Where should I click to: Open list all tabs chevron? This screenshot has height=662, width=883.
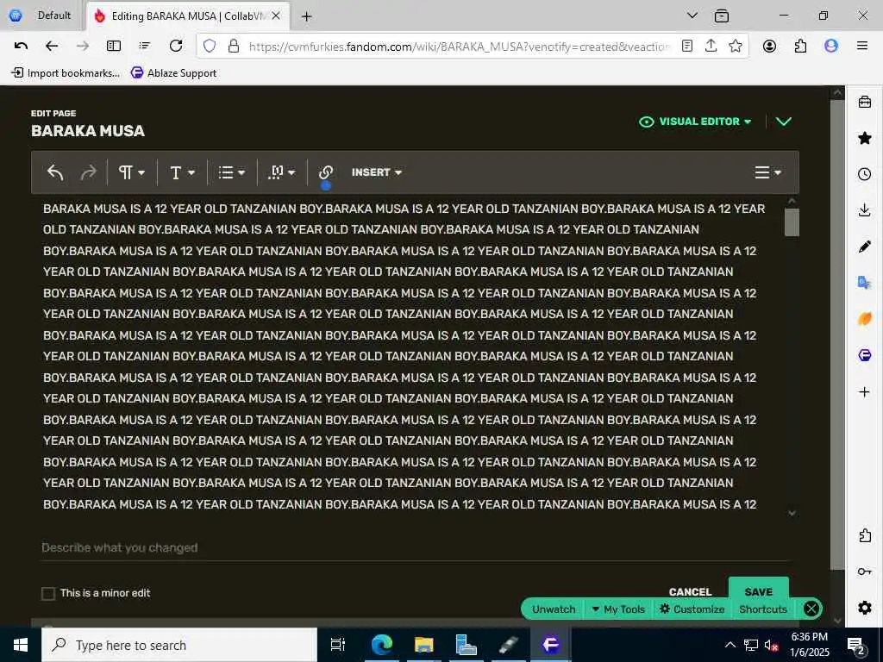click(x=692, y=16)
